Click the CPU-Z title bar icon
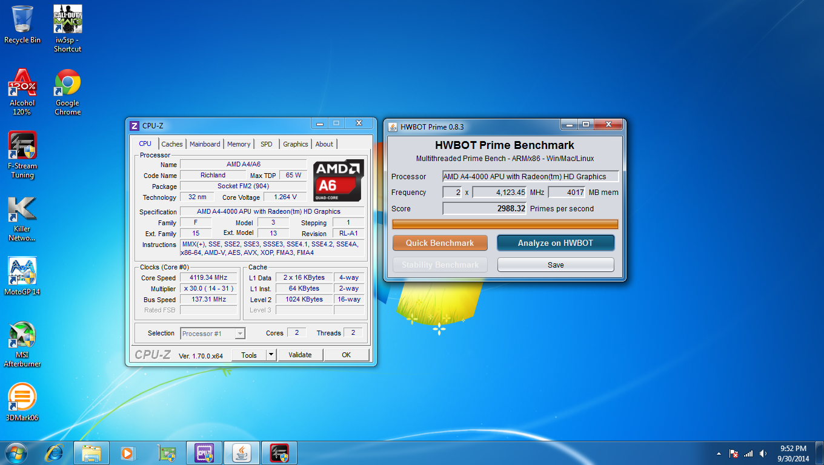Image resolution: width=824 pixels, height=465 pixels. click(x=135, y=125)
